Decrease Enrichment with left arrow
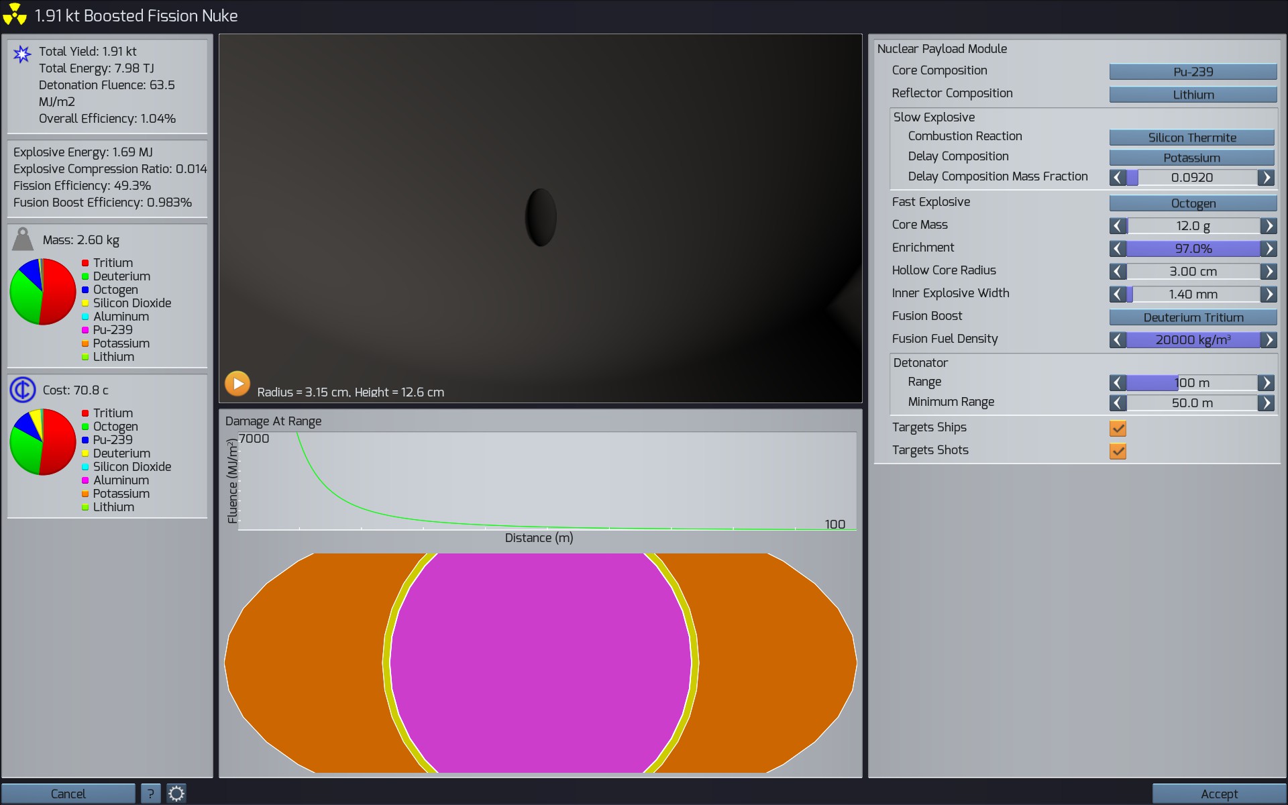 tap(1118, 249)
